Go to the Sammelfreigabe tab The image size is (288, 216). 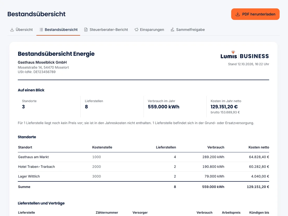pyautogui.click(x=187, y=30)
